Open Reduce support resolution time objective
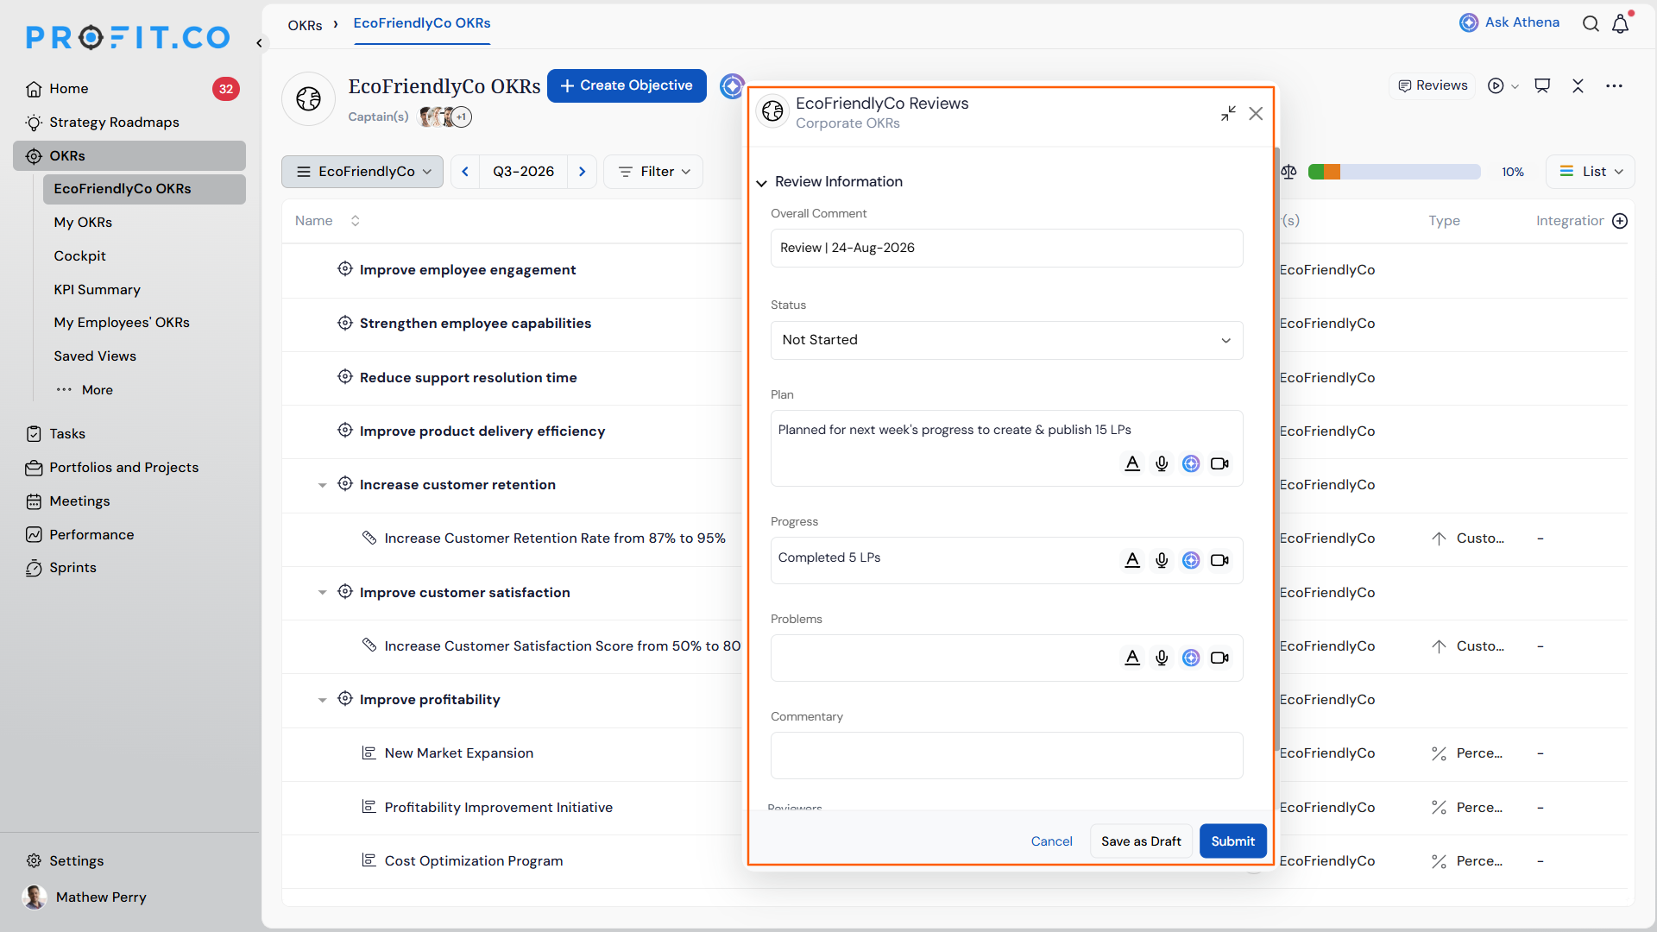1657x932 pixels. pos(468,378)
